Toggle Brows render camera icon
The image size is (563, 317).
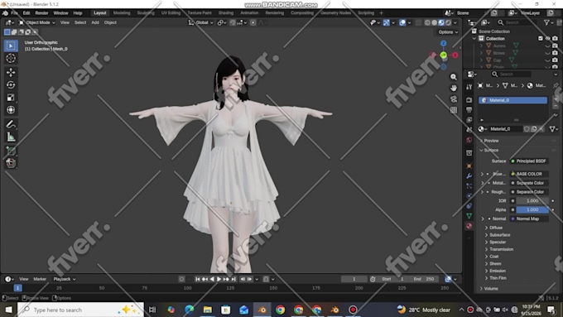tap(555, 53)
